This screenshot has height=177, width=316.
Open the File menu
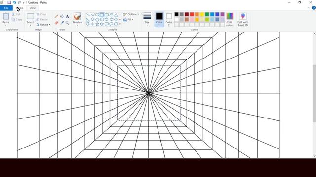point(6,8)
